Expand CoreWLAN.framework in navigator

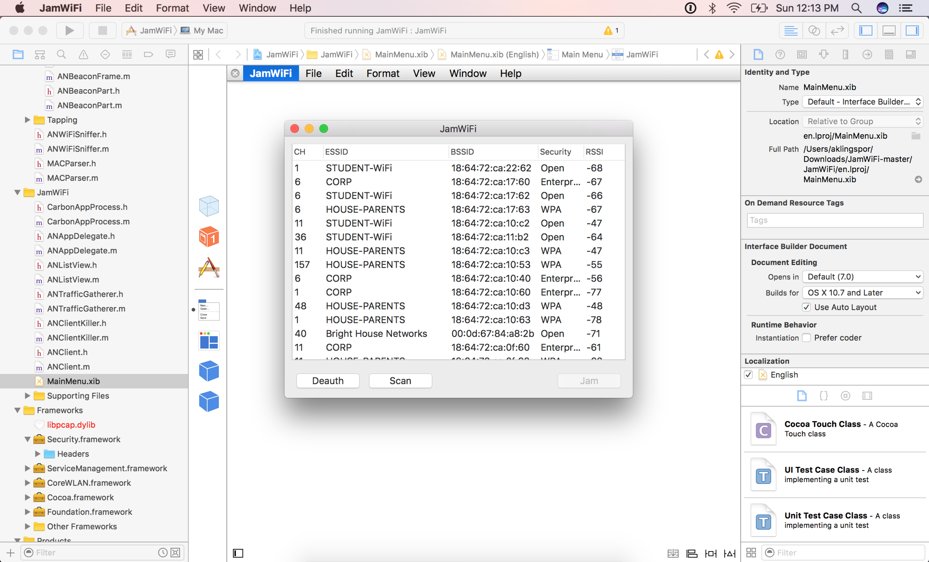(27, 483)
